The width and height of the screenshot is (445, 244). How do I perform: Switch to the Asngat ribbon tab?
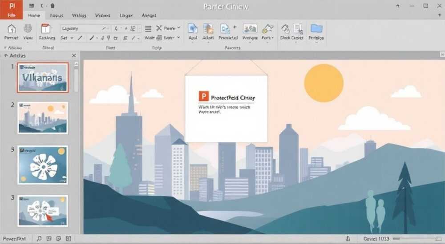point(149,16)
